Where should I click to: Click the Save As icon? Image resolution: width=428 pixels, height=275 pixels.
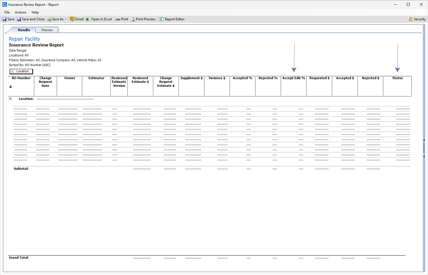pos(49,19)
